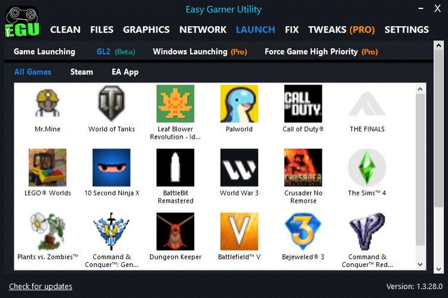Screen dimensions: 448x298
Task: Close the Easy Gamer Utility window
Action: click(x=437, y=8)
